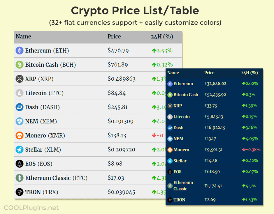Viewport: 274px width, 214px height.
Task: Click the EOS black icon in light table
Action: 20,164
